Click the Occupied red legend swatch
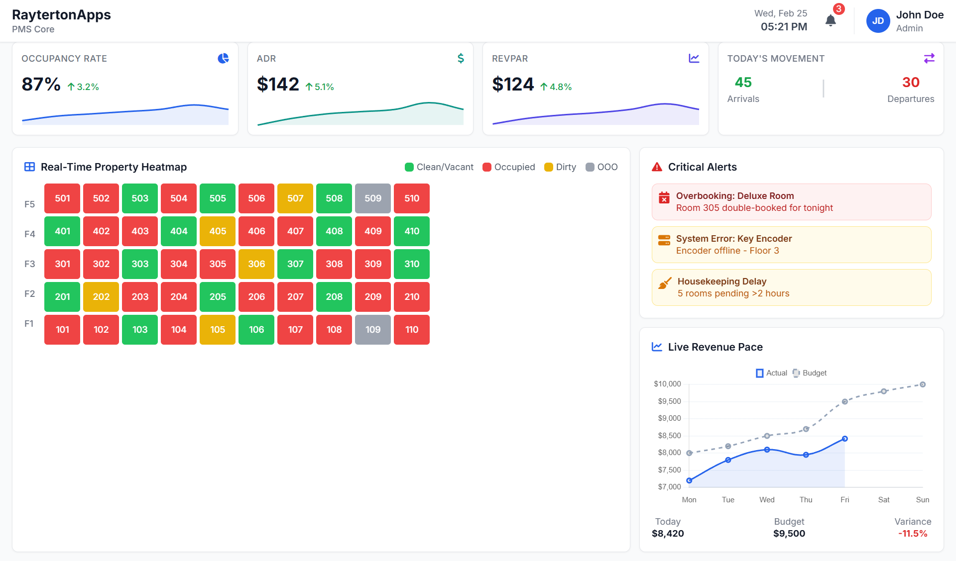 pos(487,167)
